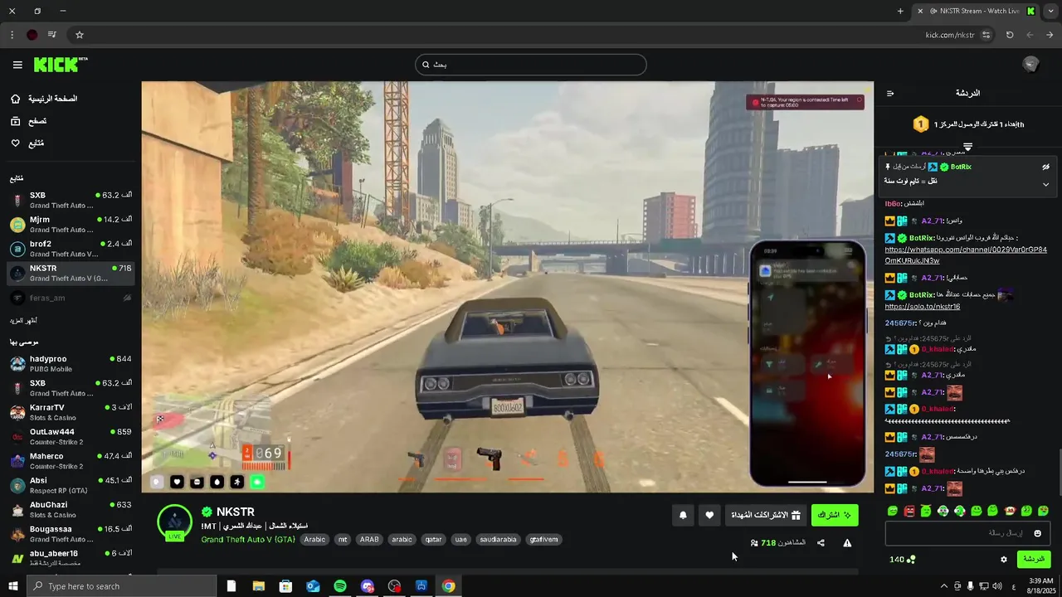Open the 140 channel points indicator
This screenshot has width=1062, height=597.
click(903, 560)
